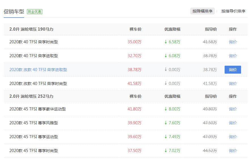249x160 pixels.
Task: Click the green 现金优惠 tag
Action: click(35, 12)
